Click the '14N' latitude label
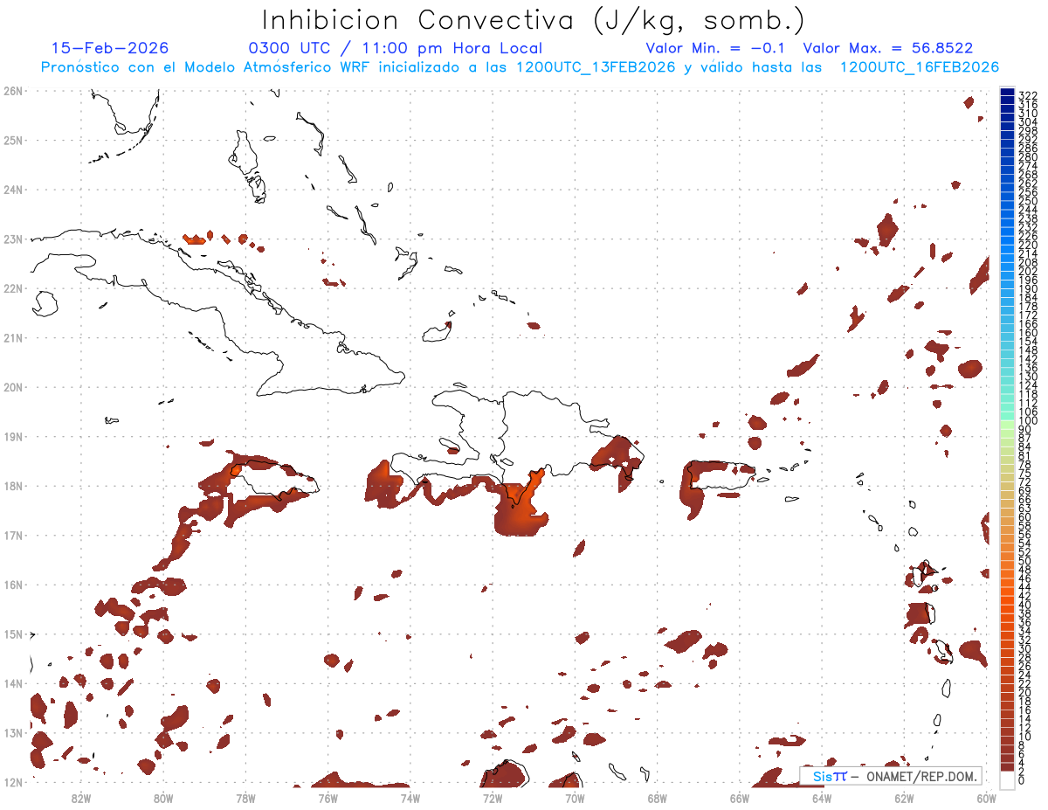 click(12, 683)
